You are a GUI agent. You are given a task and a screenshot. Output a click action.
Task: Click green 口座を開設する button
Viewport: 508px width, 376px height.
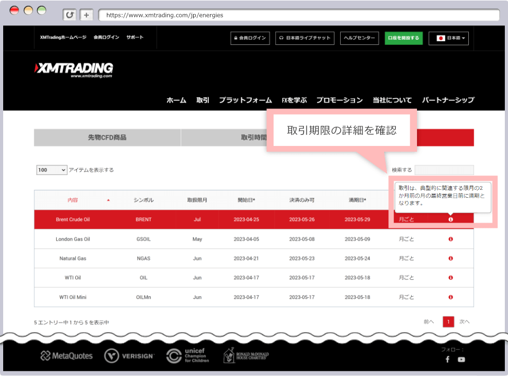pos(403,38)
